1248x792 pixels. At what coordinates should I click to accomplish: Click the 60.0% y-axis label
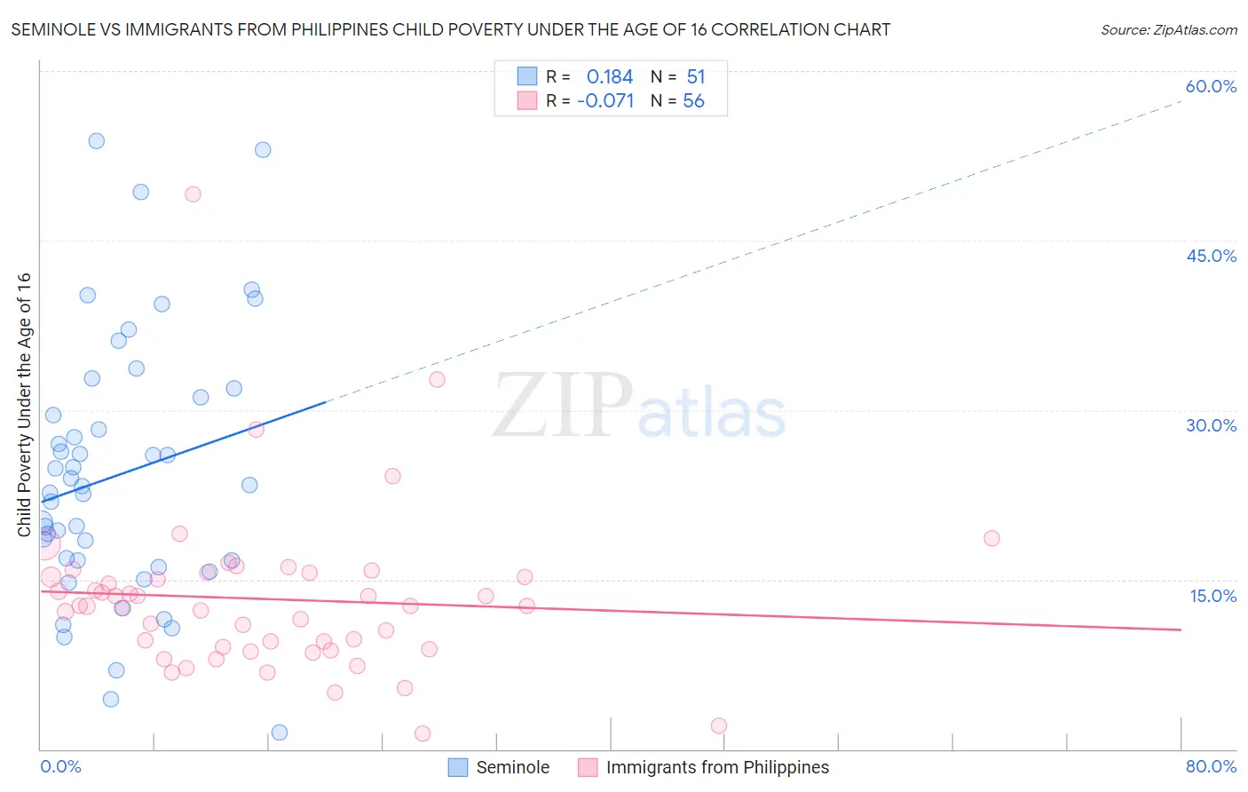click(x=1211, y=86)
